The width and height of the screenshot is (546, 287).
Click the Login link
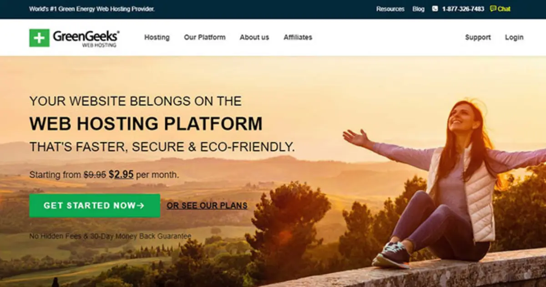514,37
